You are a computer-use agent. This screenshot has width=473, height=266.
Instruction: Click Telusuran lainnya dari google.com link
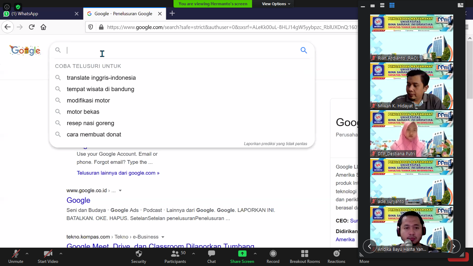pos(118,173)
